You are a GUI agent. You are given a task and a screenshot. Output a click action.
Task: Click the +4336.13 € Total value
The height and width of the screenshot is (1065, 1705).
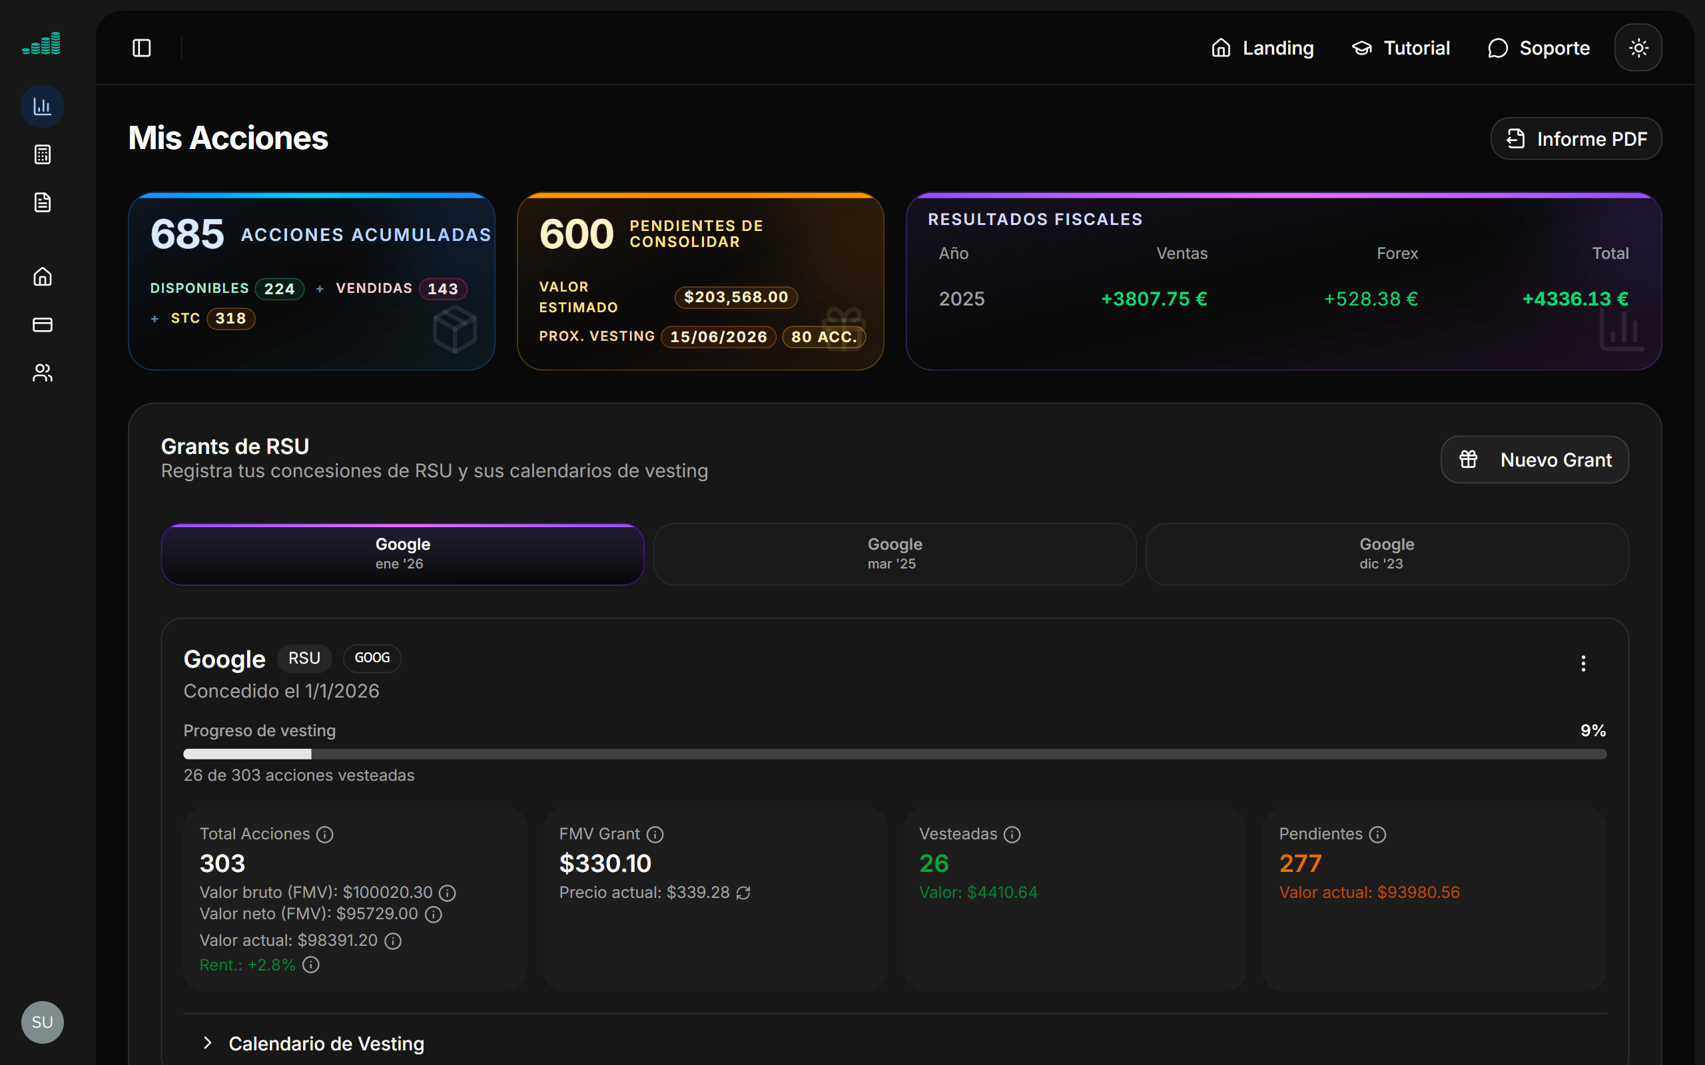[x=1575, y=299]
